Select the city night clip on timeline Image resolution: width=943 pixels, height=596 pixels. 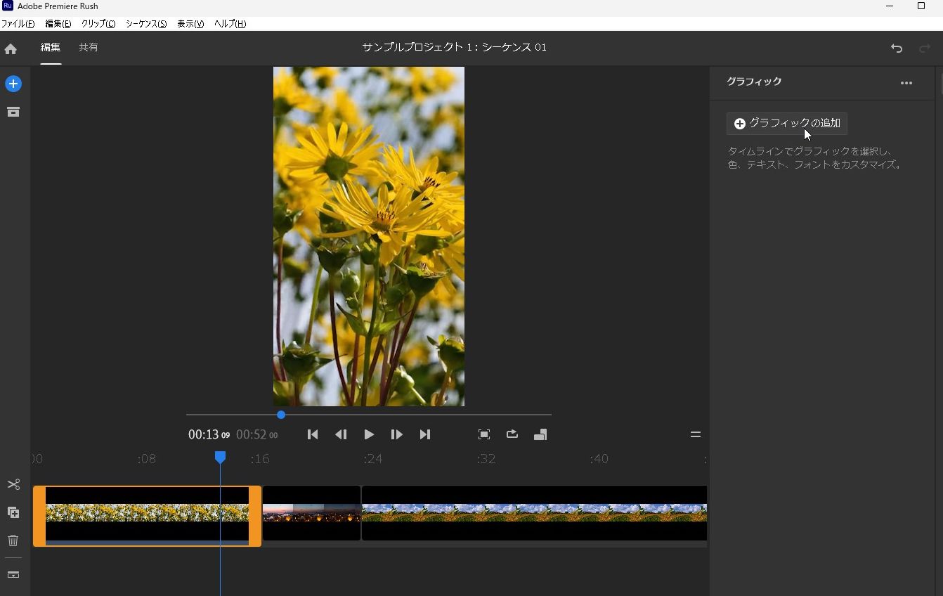point(311,513)
